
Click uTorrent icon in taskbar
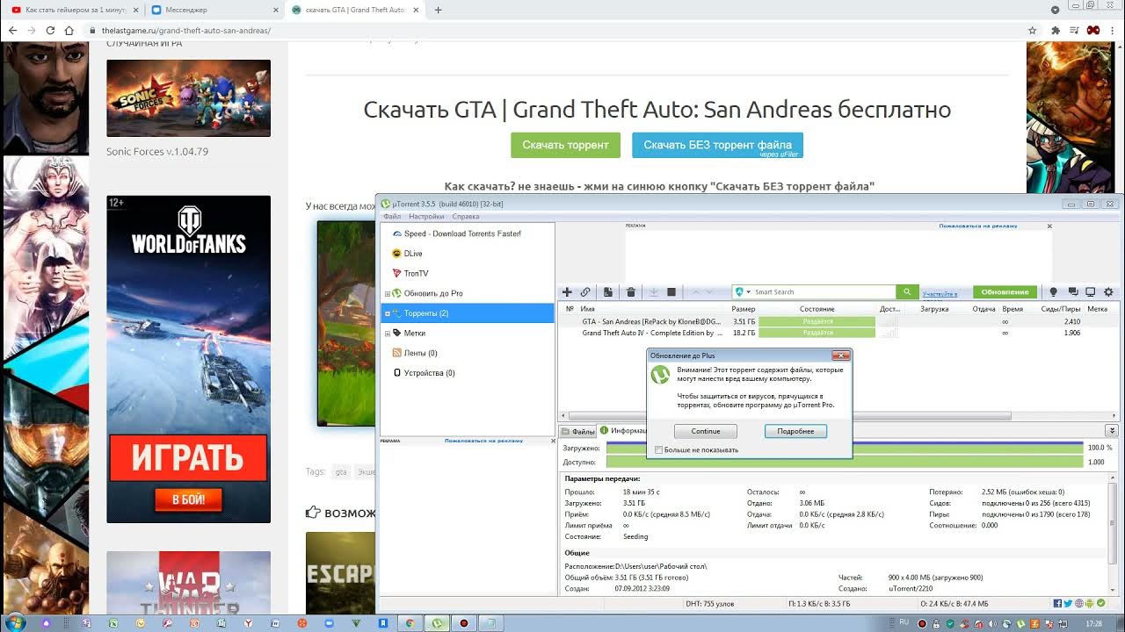437,622
